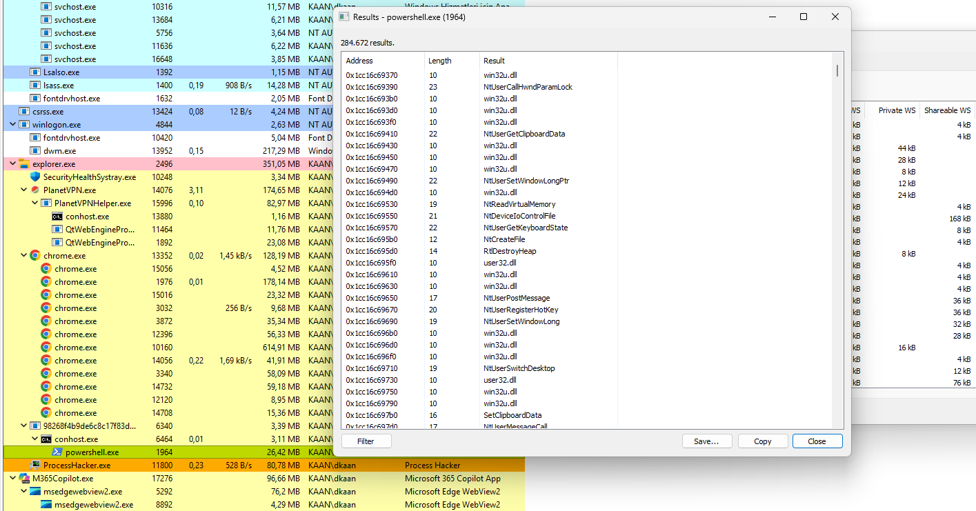Click the Chrome icon of chrome.exe PID 3340
Screen dimensions: 976x511
click(46, 374)
